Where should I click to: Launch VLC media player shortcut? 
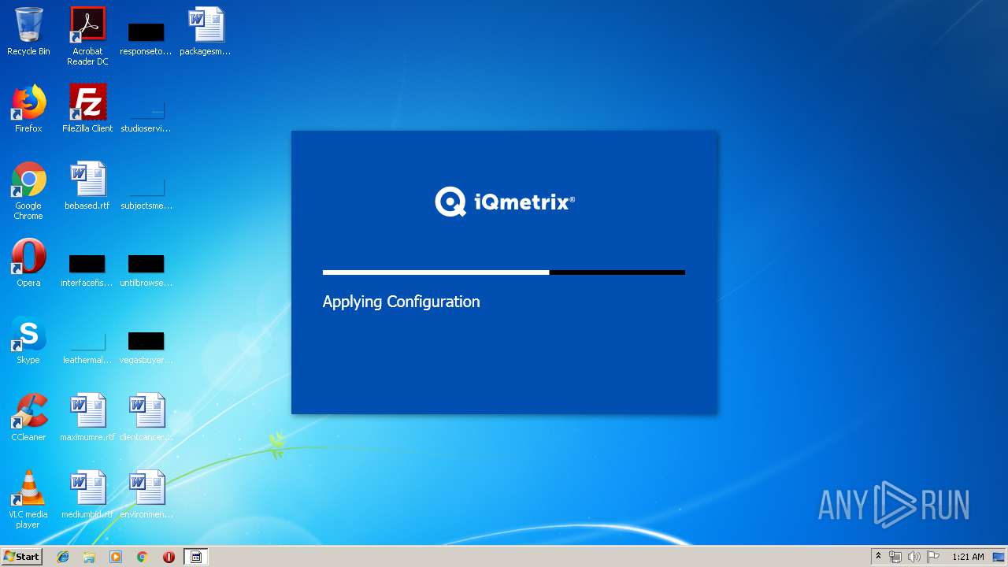pyautogui.click(x=28, y=499)
